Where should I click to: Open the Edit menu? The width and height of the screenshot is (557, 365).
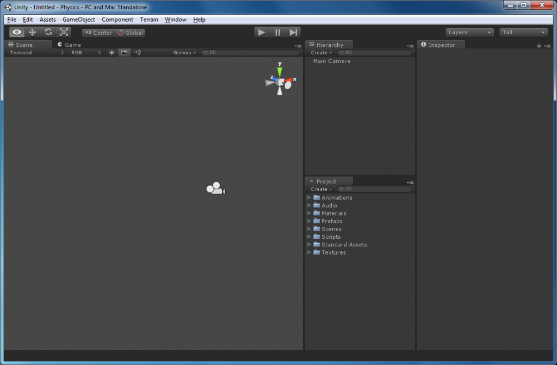[28, 20]
